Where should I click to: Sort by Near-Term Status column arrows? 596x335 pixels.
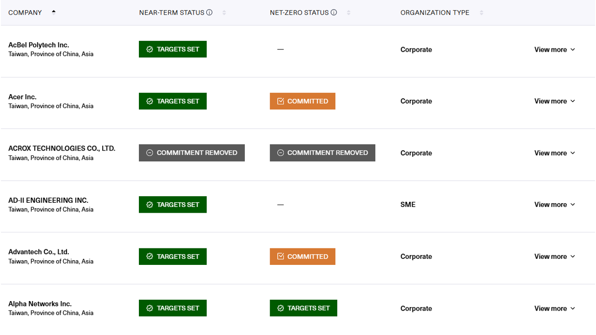(x=224, y=13)
